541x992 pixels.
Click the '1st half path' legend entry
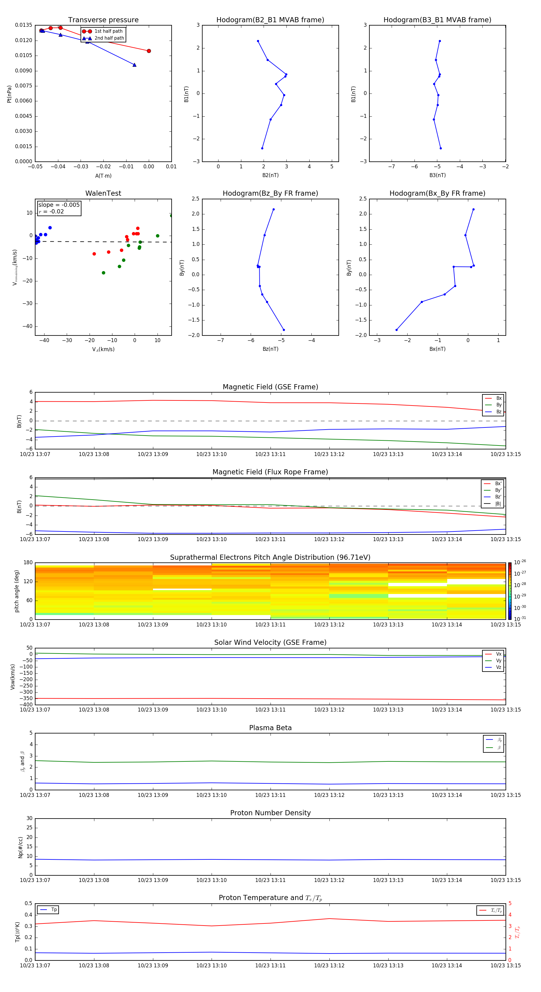point(103,31)
